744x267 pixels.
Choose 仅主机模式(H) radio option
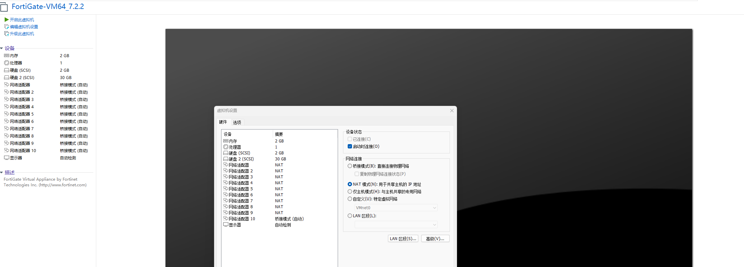[x=350, y=192]
